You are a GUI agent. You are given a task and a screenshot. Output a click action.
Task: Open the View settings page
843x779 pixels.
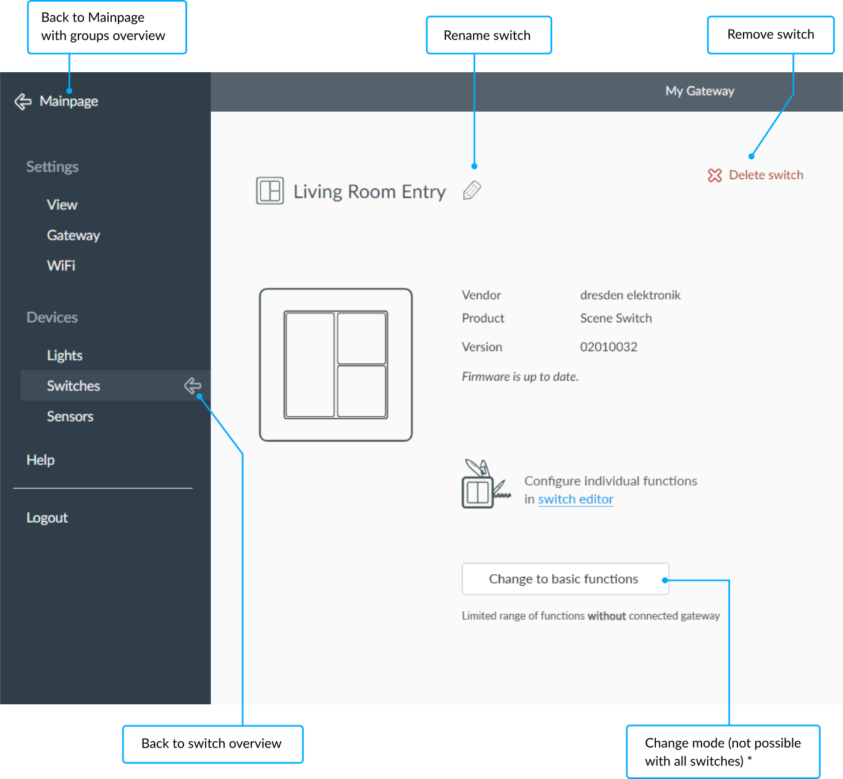pyautogui.click(x=62, y=205)
